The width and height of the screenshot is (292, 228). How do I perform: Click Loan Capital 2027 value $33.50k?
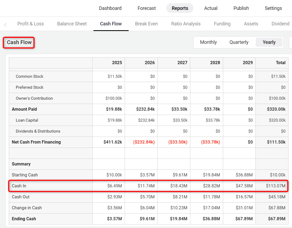(x=180, y=120)
